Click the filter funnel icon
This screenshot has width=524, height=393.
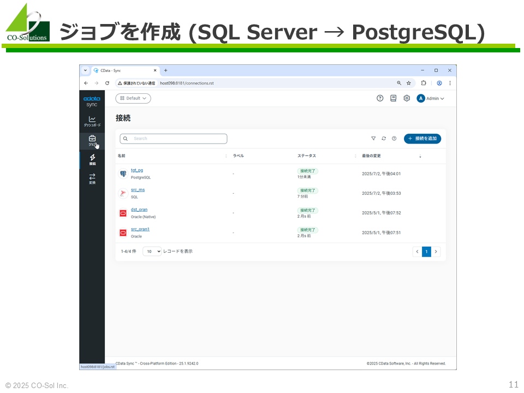pos(373,138)
